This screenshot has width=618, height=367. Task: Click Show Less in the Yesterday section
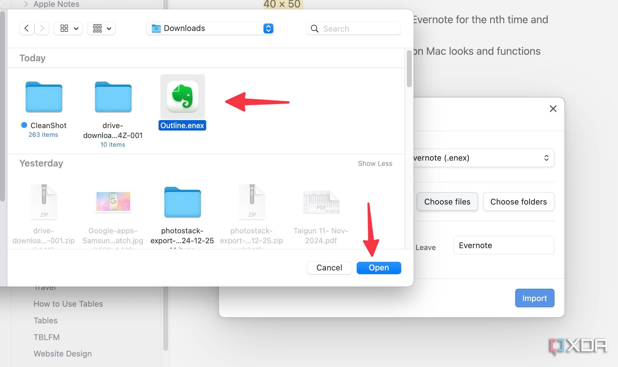[375, 163]
